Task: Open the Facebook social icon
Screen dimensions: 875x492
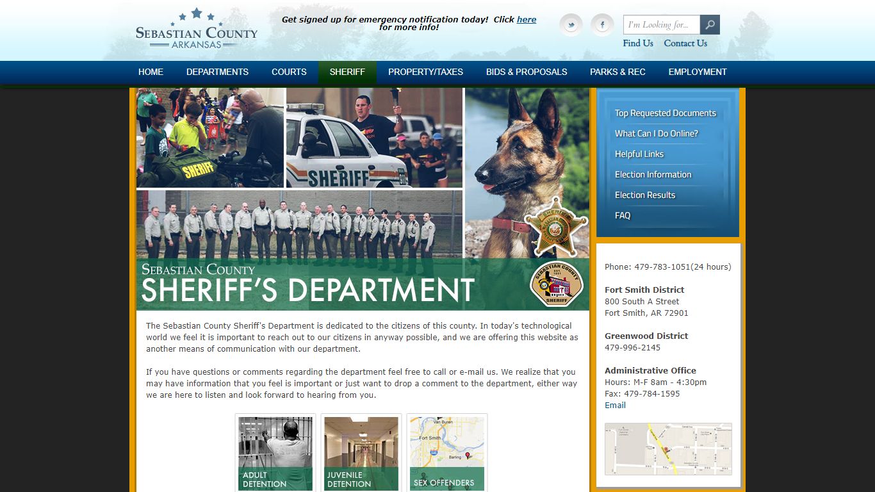Action: [x=602, y=25]
